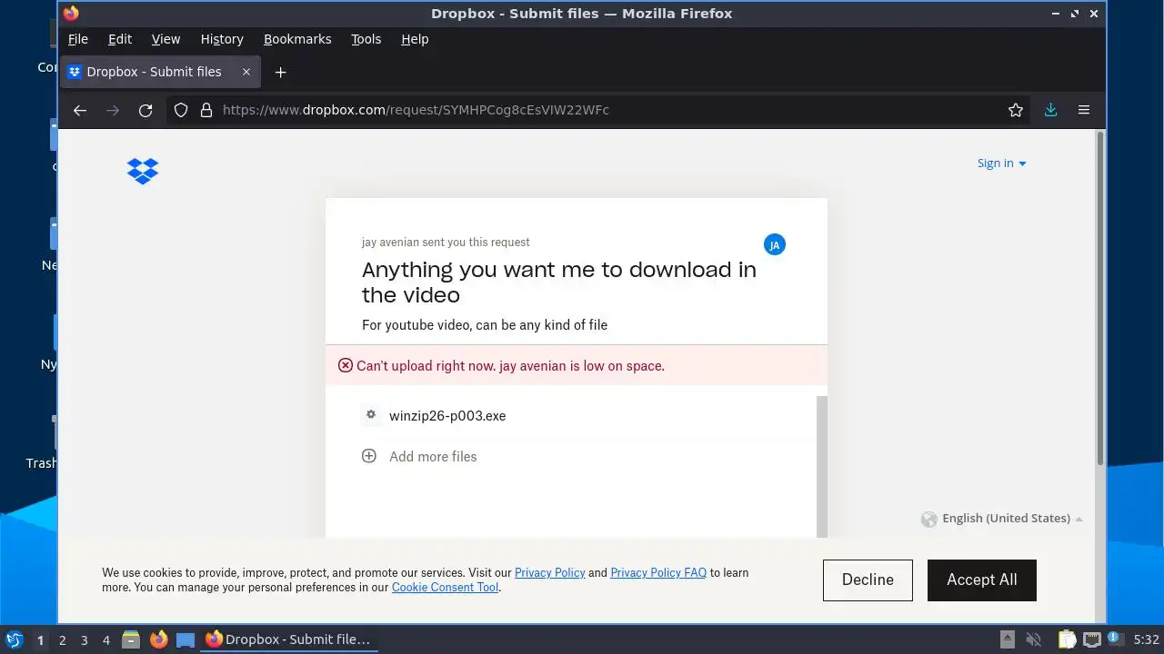The image size is (1164, 654).
Task: Expand the Sign in dropdown
Action: pyautogui.click(x=1001, y=163)
